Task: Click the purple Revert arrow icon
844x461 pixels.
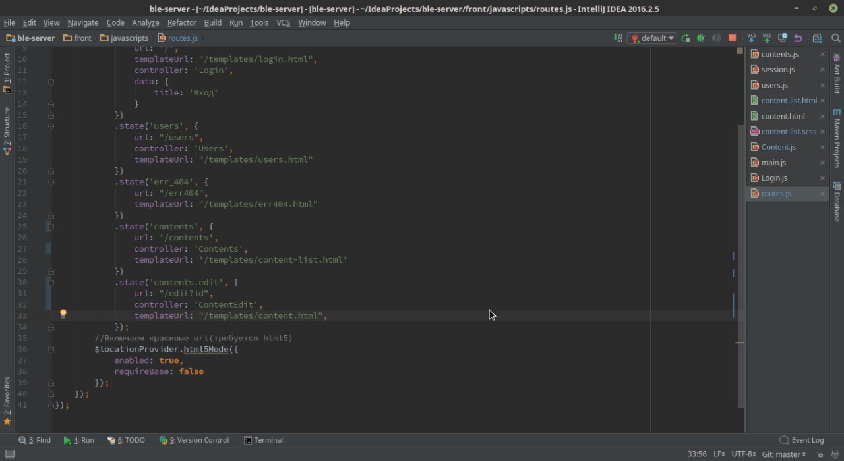Action: [798, 38]
